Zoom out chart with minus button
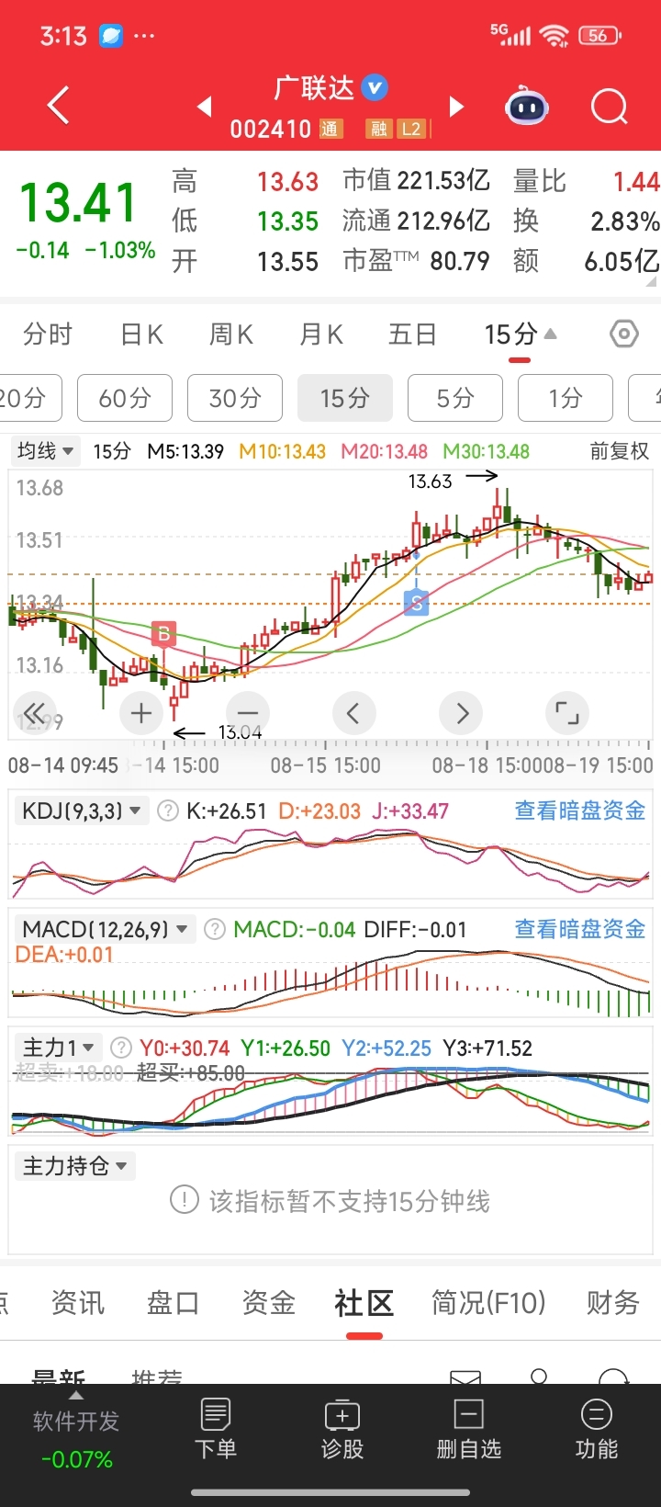Image resolution: width=661 pixels, height=1507 pixels. [x=247, y=712]
